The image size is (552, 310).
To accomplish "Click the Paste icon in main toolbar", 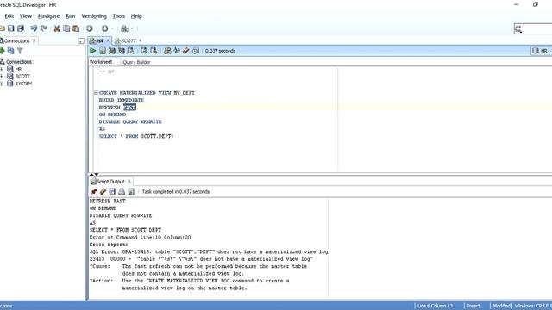I will (76, 28).
